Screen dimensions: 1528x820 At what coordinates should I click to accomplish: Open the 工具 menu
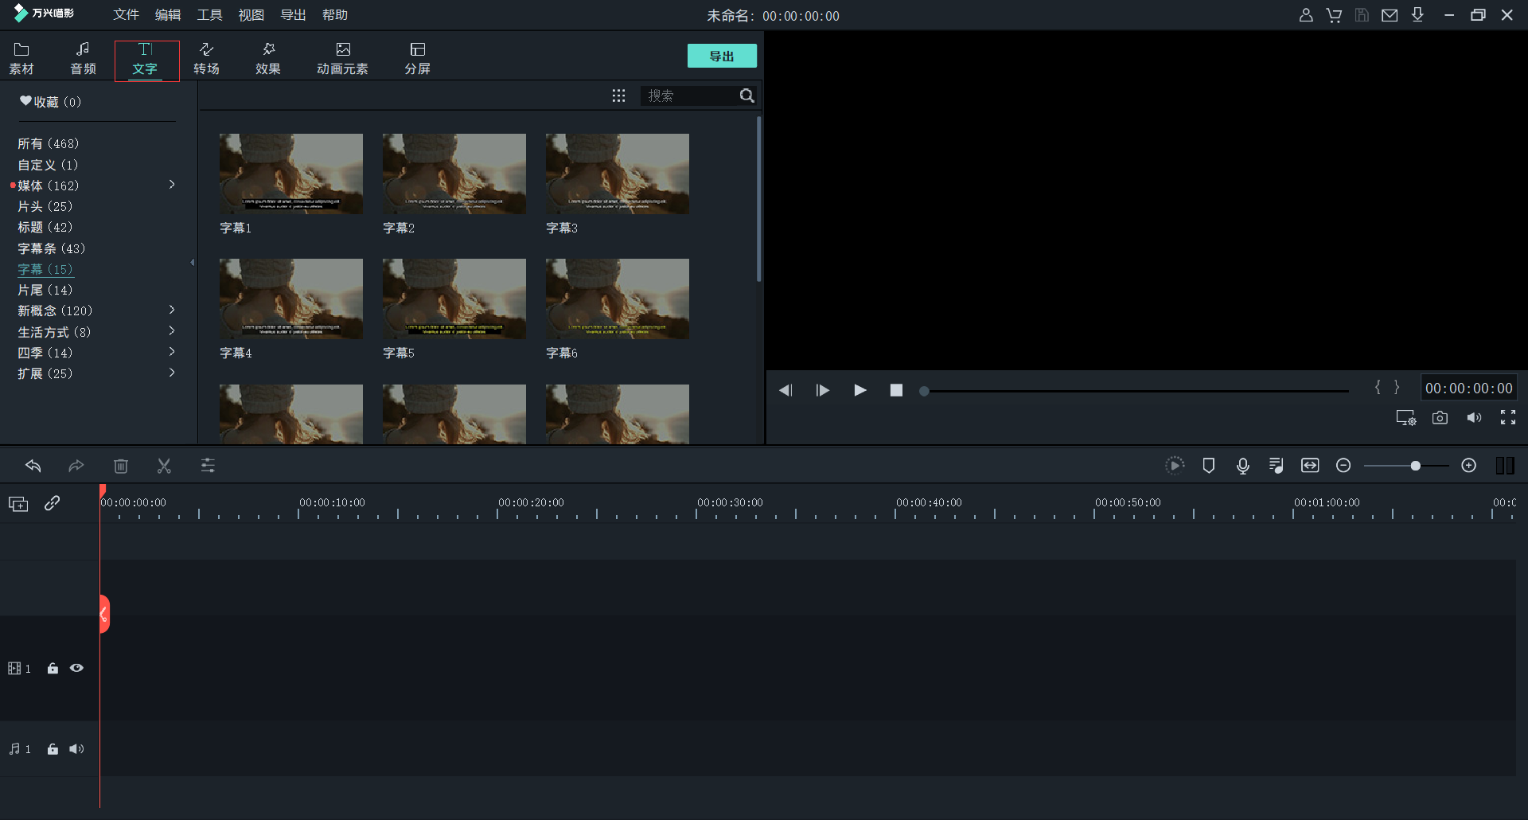click(x=209, y=15)
